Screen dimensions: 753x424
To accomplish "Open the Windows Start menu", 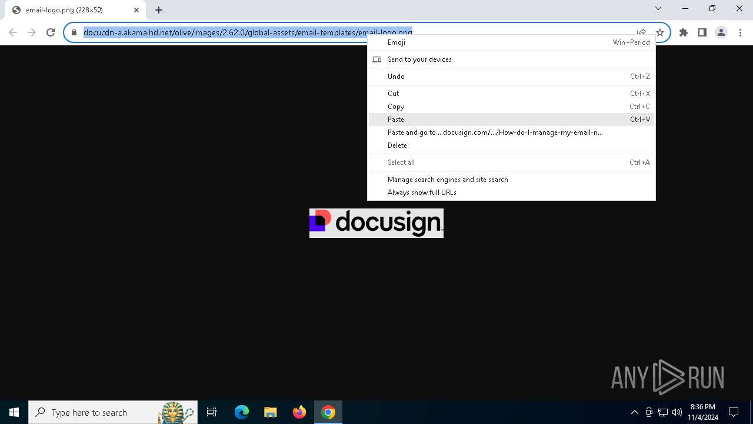I will 14,412.
